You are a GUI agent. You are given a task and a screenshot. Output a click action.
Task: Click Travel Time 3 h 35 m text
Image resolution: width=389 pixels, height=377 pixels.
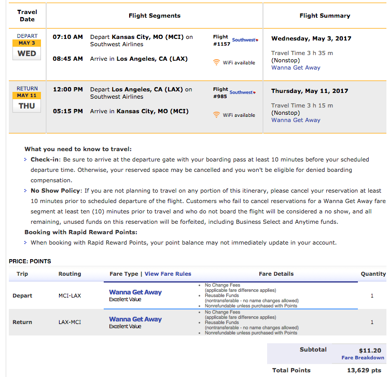click(302, 53)
